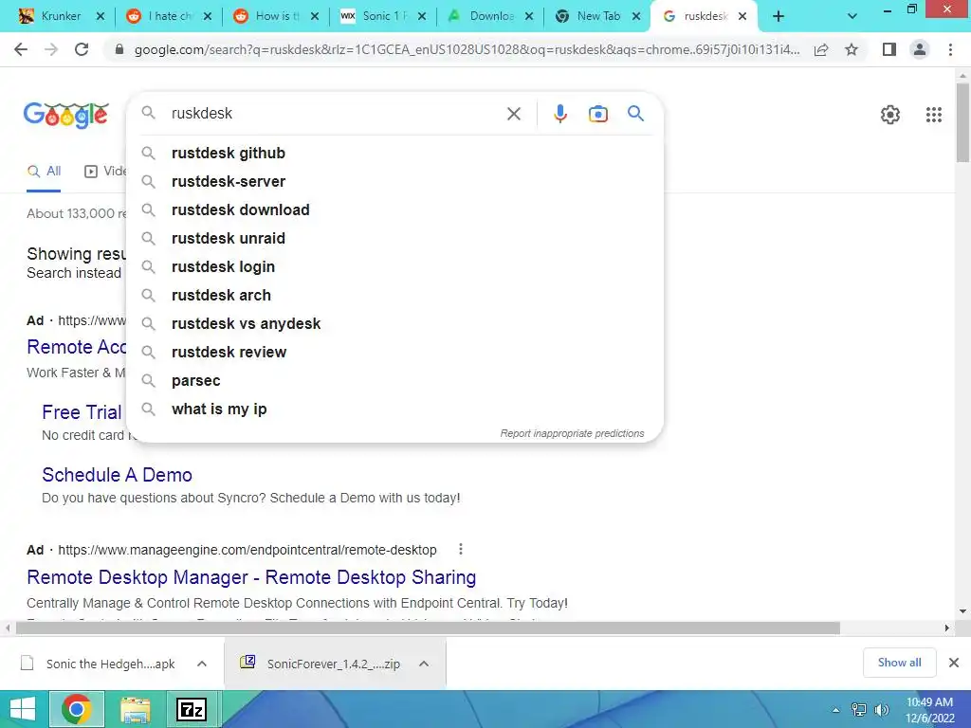Open Windows Start menu
This screenshot has height=728, width=971.
23,709
